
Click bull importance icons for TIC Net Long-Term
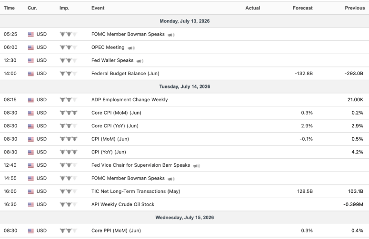pos(69,191)
